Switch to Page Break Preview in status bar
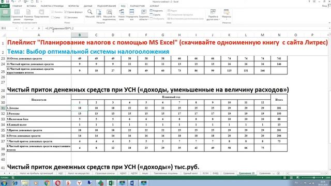Screen dimensions: 331x186 (x=298, y=178)
